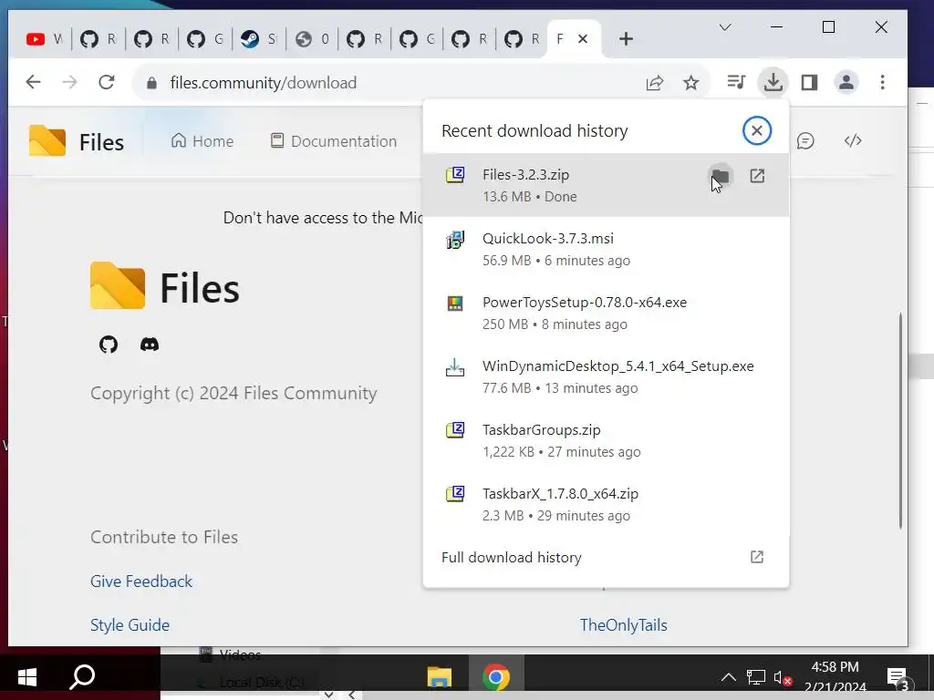
Task: Switch to the Steam tab
Action: [x=258, y=39]
